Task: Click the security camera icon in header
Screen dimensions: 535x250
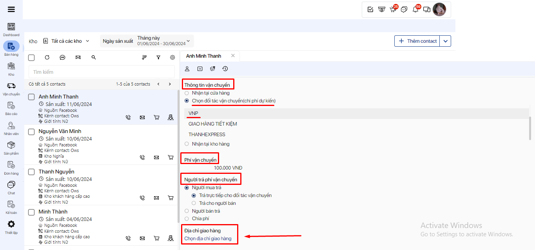Action: pyautogui.click(x=381, y=9)
